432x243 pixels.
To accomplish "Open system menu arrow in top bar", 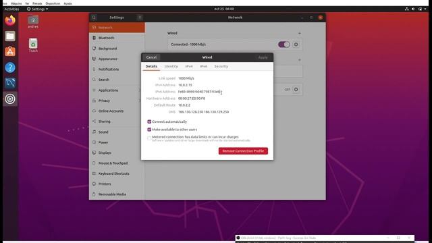I will click(425, 9).
